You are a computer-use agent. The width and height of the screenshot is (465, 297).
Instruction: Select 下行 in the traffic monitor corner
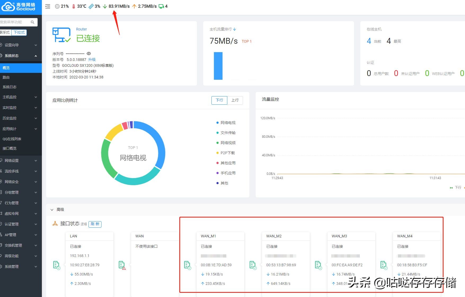458,188
